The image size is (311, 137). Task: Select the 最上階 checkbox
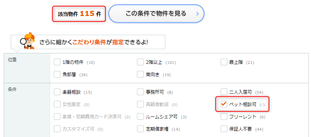[224, 62]
